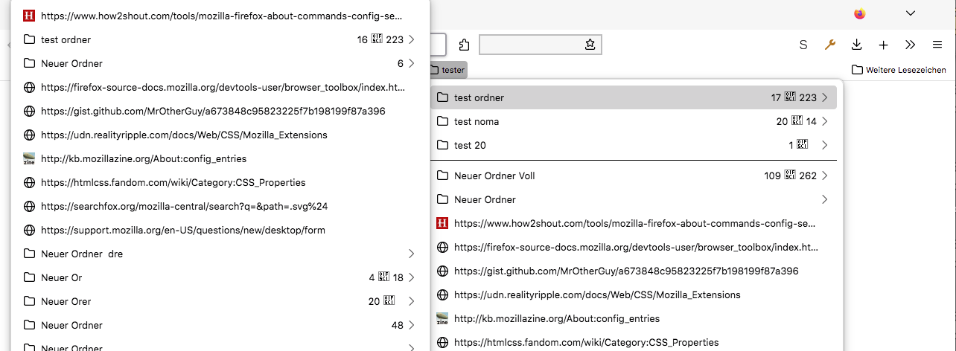Click the plus icon for a new tab

click(x=884, y=45)
